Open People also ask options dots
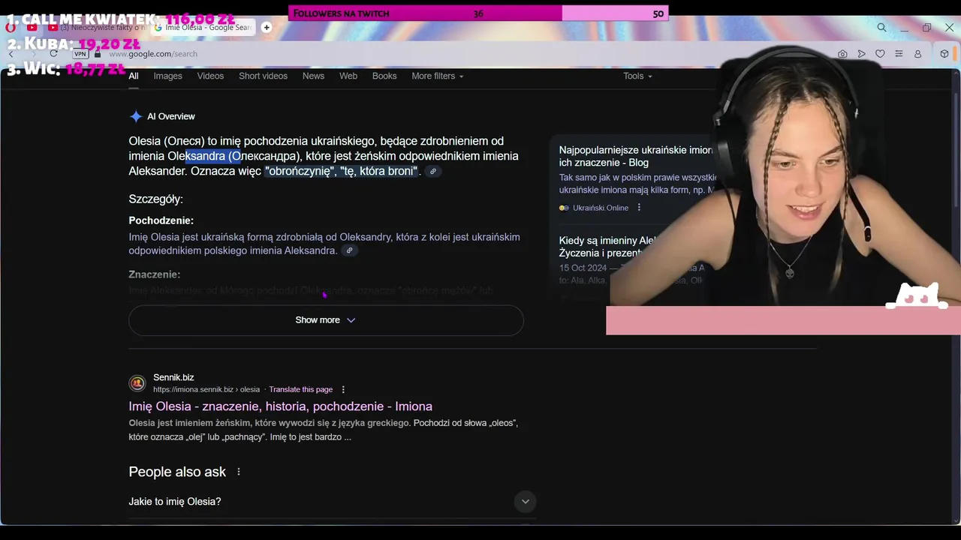 pyautogui.click(x=239, y=472)
